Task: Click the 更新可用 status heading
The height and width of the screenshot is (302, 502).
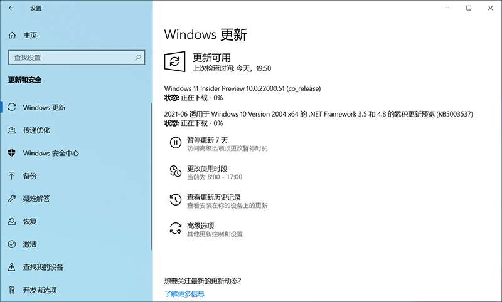Action: pos(211,58)
